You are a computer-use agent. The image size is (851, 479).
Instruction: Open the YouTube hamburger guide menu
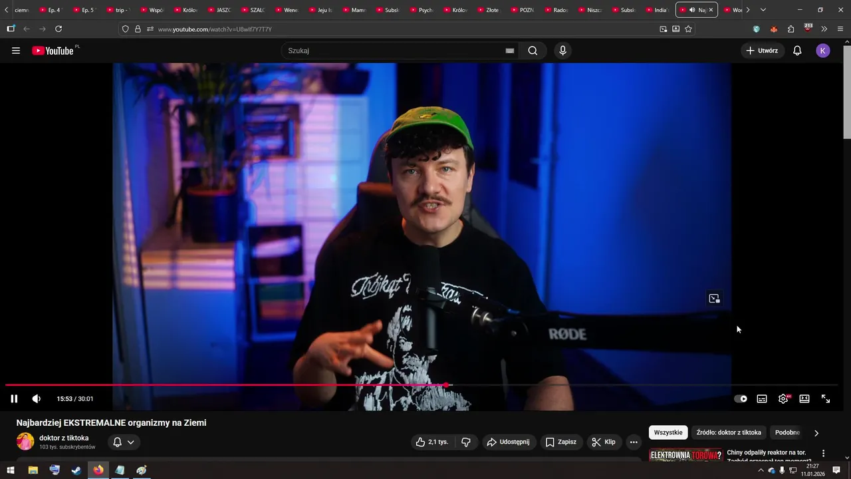(x=16, y=51)
